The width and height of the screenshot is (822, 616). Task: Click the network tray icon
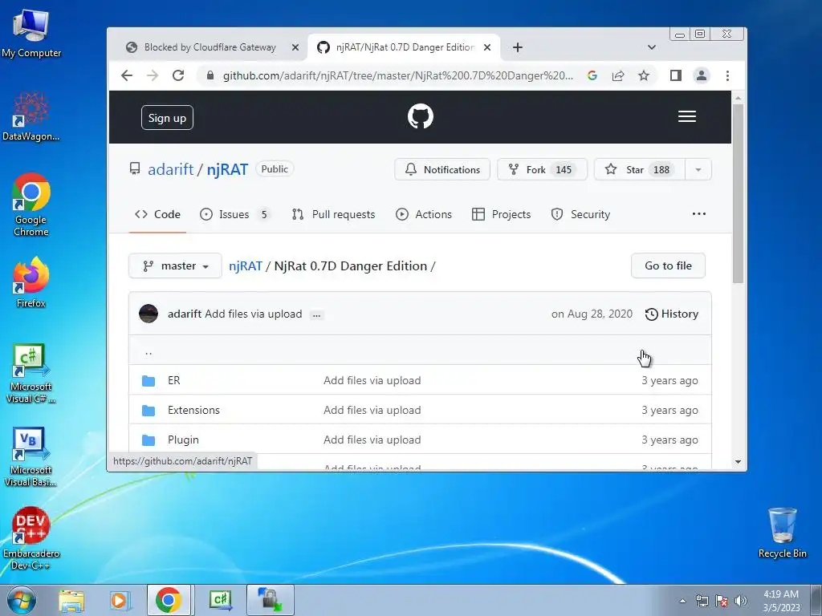click(x=702, y=601)
